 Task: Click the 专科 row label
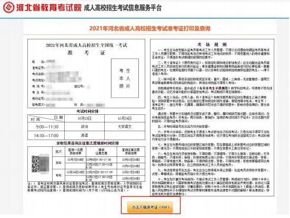58,175
